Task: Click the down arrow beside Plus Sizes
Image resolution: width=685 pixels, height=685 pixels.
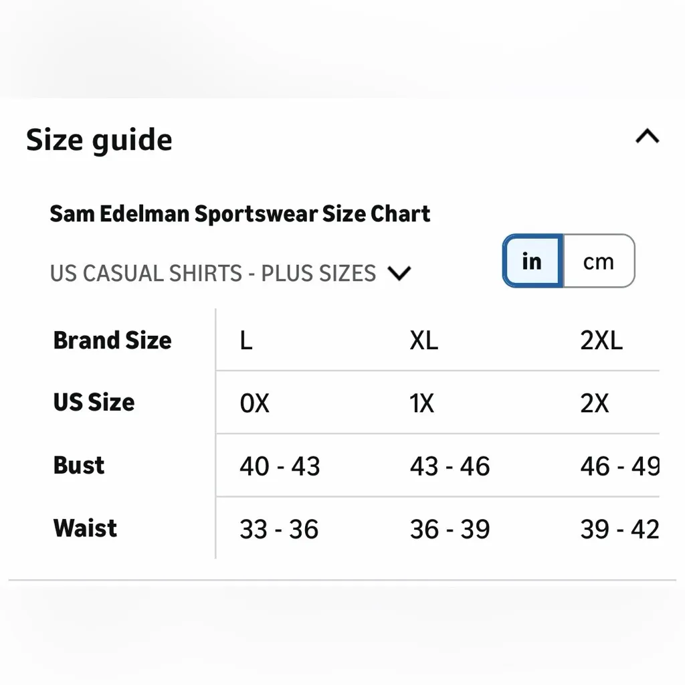Action: coord(399,274)
